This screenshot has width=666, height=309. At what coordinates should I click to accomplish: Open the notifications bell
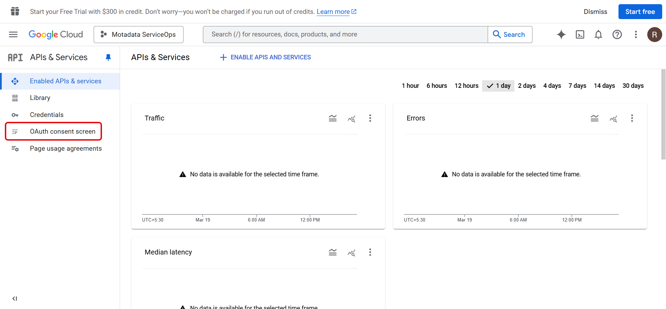click(598, 34)
